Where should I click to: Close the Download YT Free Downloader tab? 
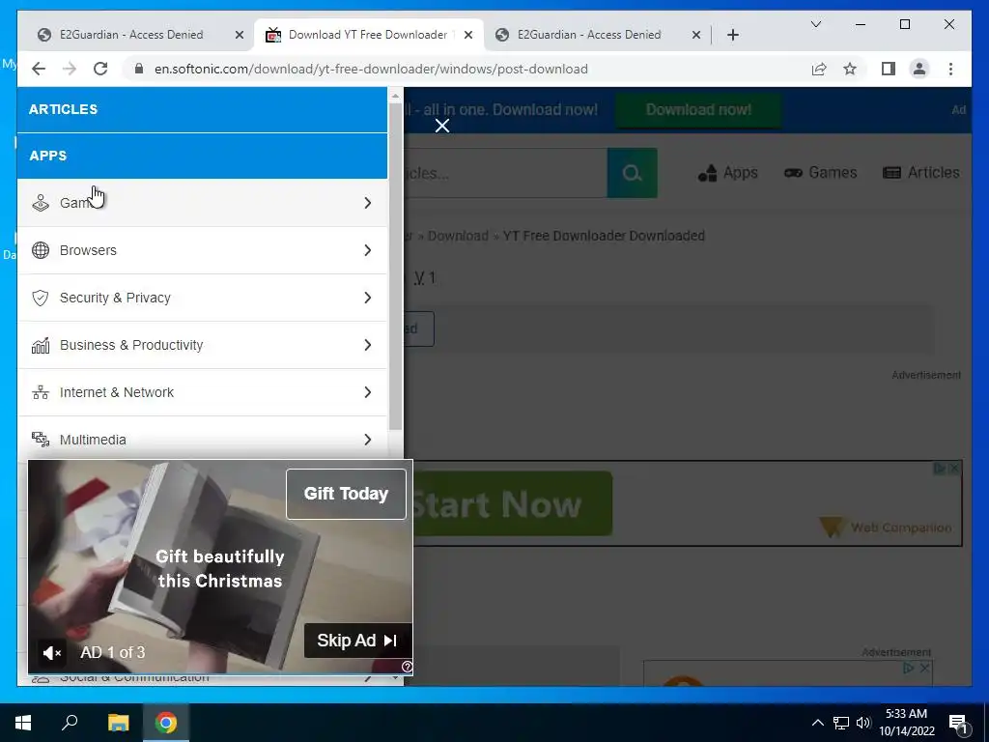tap(468, 35)
